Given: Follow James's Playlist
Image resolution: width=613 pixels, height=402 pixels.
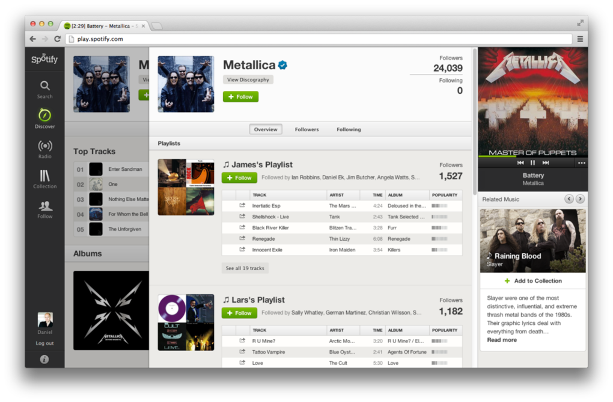Looking at the screenshot, I should point(239,178).
